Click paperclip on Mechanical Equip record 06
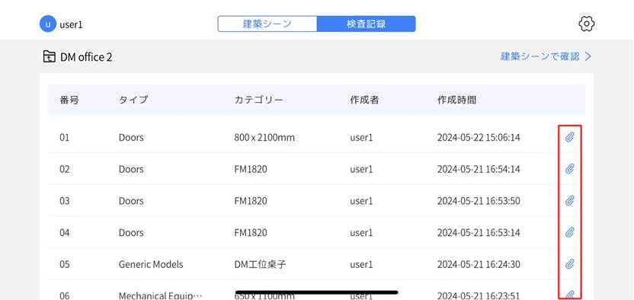This screenshot has width=634, height=300. tap(569, 295)
